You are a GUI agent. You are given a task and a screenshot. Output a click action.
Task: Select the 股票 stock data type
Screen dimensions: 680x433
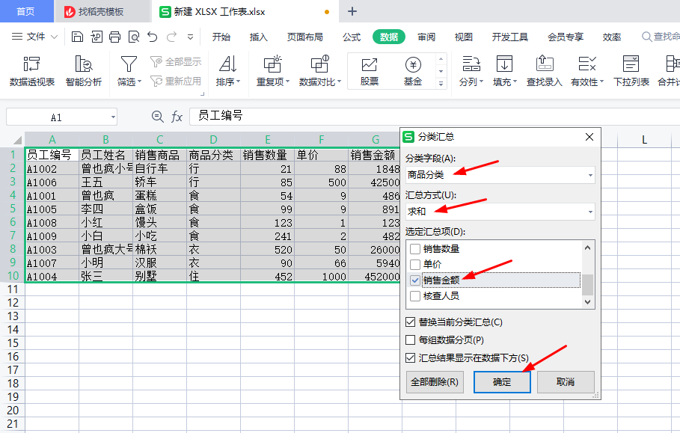[x=370, y=71]
